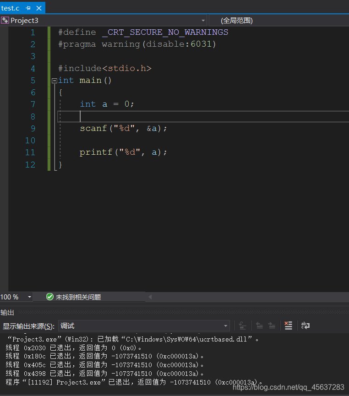Click the #include<stdio.h> line

point(104,68)
